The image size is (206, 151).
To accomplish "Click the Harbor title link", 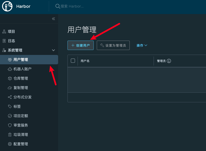I will click(23, 6).
